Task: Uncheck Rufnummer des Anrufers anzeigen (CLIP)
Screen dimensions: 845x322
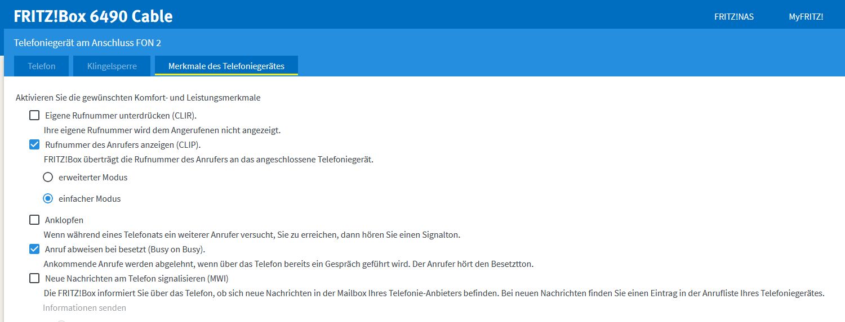Action: (34, 144)
